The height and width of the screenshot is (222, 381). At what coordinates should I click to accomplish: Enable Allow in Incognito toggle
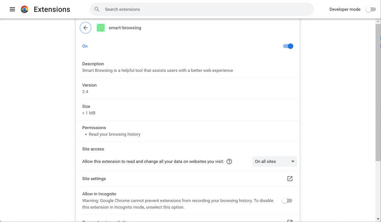(x=287, y=201)
